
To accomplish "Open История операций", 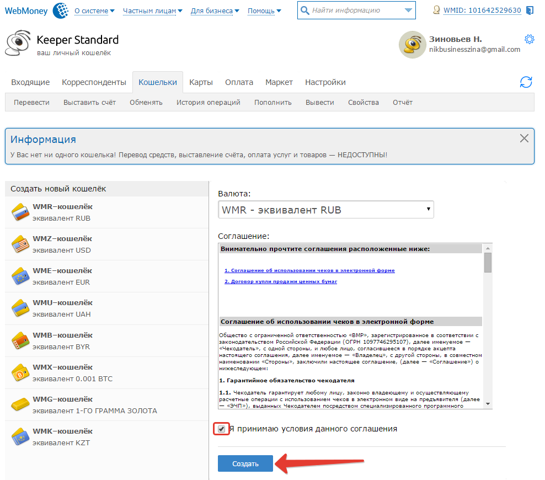I will tap(208, 103).
